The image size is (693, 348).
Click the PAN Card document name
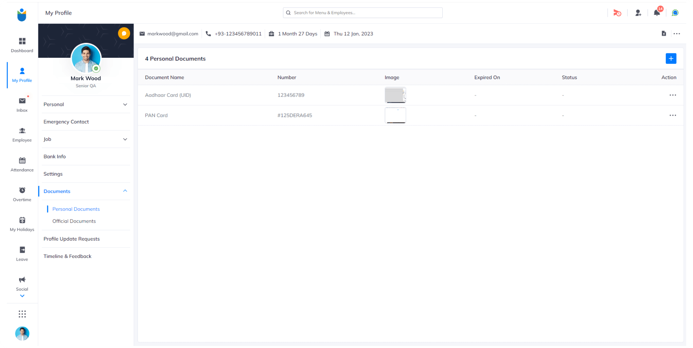pos(156,115)
